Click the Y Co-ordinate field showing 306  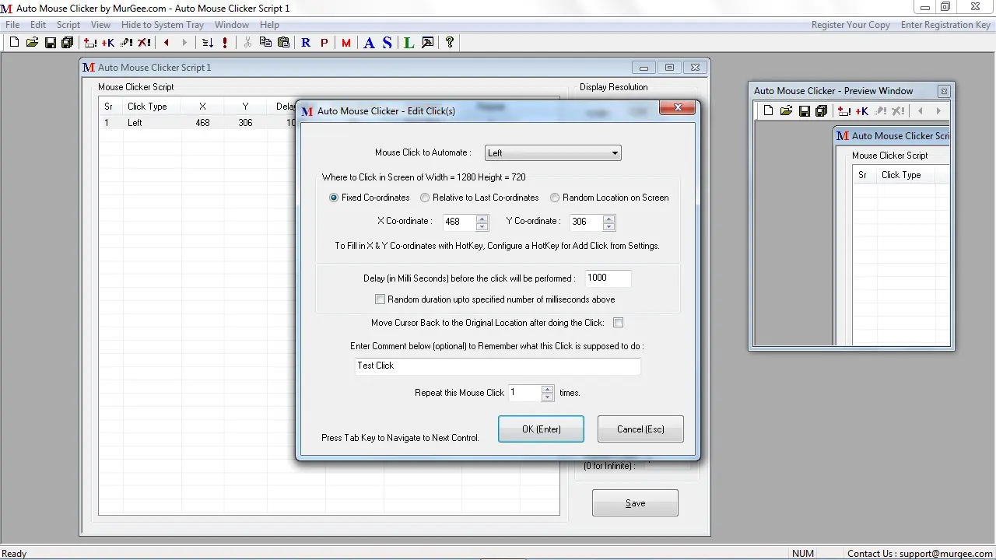click(586, 222)
